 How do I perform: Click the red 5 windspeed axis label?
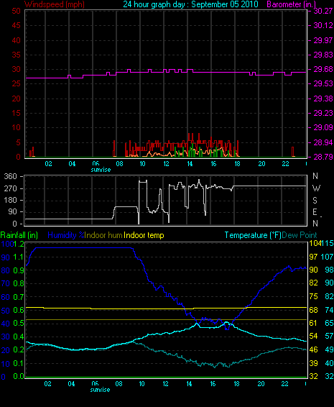pyautogui.click(x=18, y=142)
